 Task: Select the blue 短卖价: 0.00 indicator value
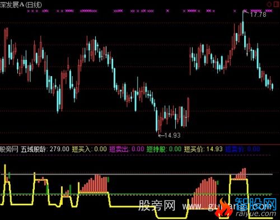[x=242, y=149]
